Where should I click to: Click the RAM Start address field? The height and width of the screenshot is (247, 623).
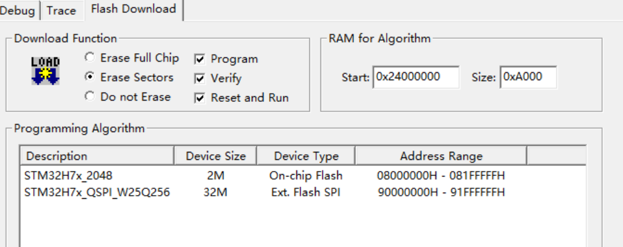416,77
